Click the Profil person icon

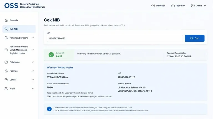[x=6, y=88]
